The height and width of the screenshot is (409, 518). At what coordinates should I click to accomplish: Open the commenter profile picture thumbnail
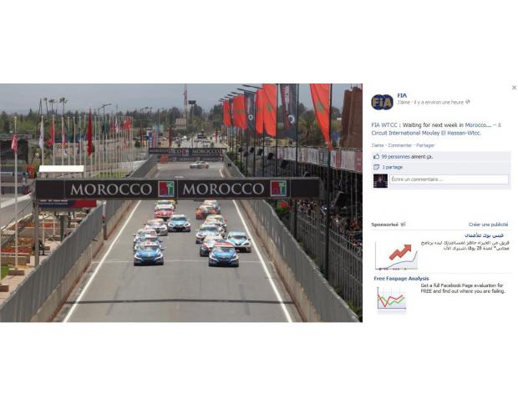tap(380, 181)
